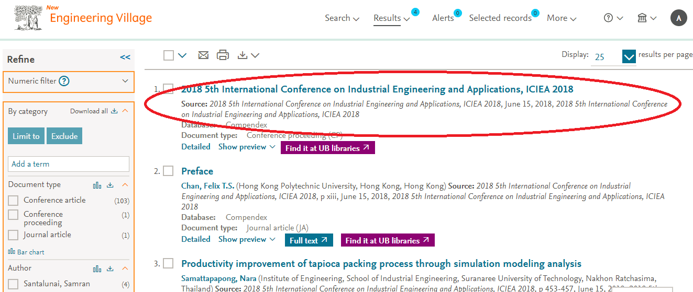Image resolution: width=693 pixels, height=292 pixels.
Task: Open the ICIEA 2018 conference title link
Action: pos(377,89)
